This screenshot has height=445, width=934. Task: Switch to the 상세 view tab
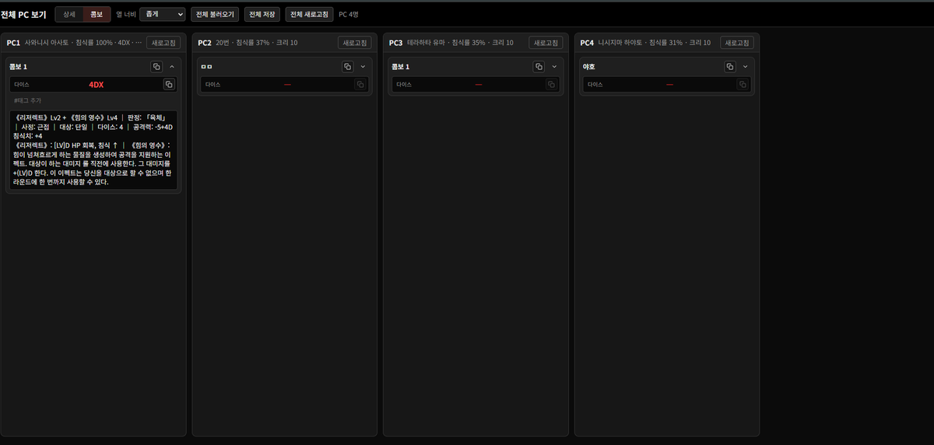coord(70,14)
